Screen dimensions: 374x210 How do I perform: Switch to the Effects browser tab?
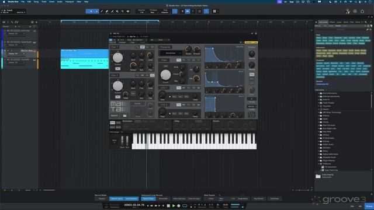[333, 22]
